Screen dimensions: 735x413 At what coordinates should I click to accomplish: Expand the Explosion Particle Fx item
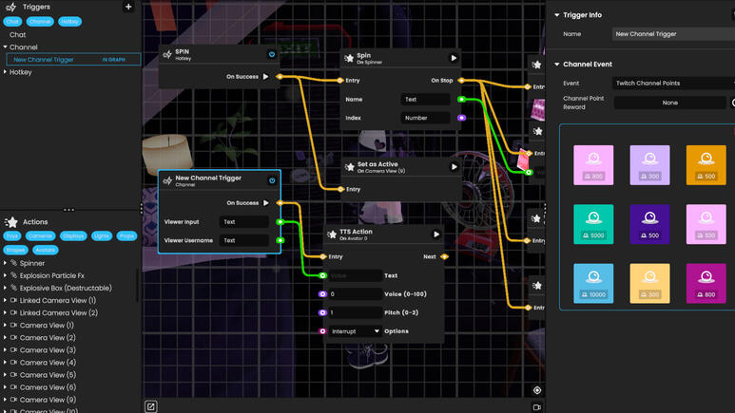coord(5,275)
